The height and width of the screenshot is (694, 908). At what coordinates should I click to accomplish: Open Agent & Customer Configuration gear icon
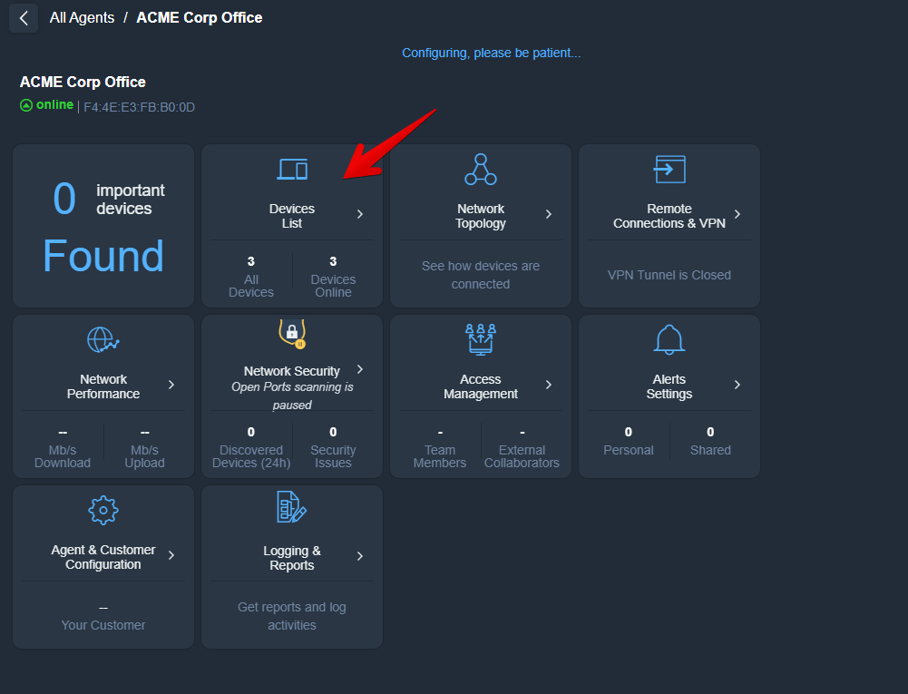103,510
